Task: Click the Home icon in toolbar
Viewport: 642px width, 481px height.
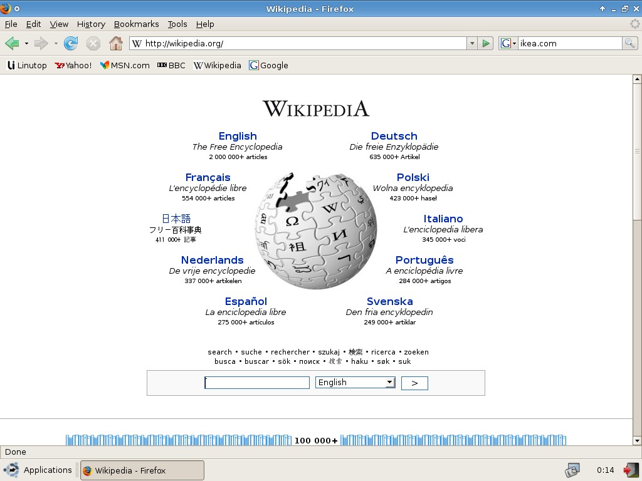Action: (x=115, y=43)
